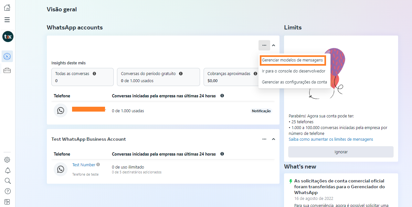
Task: Click the Notificação badge
Action: click(x=261, y=111)
